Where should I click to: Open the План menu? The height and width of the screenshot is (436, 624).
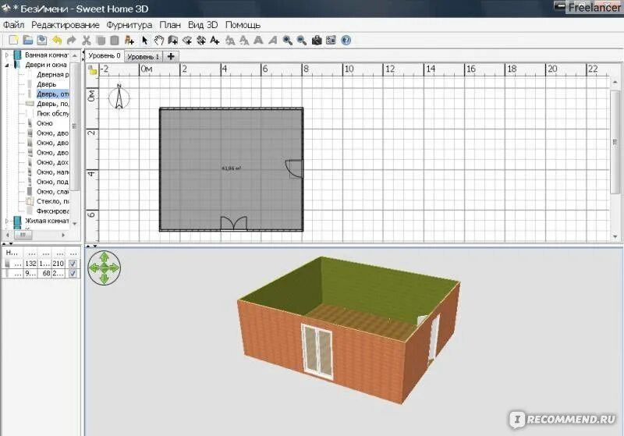pos(170,25)
